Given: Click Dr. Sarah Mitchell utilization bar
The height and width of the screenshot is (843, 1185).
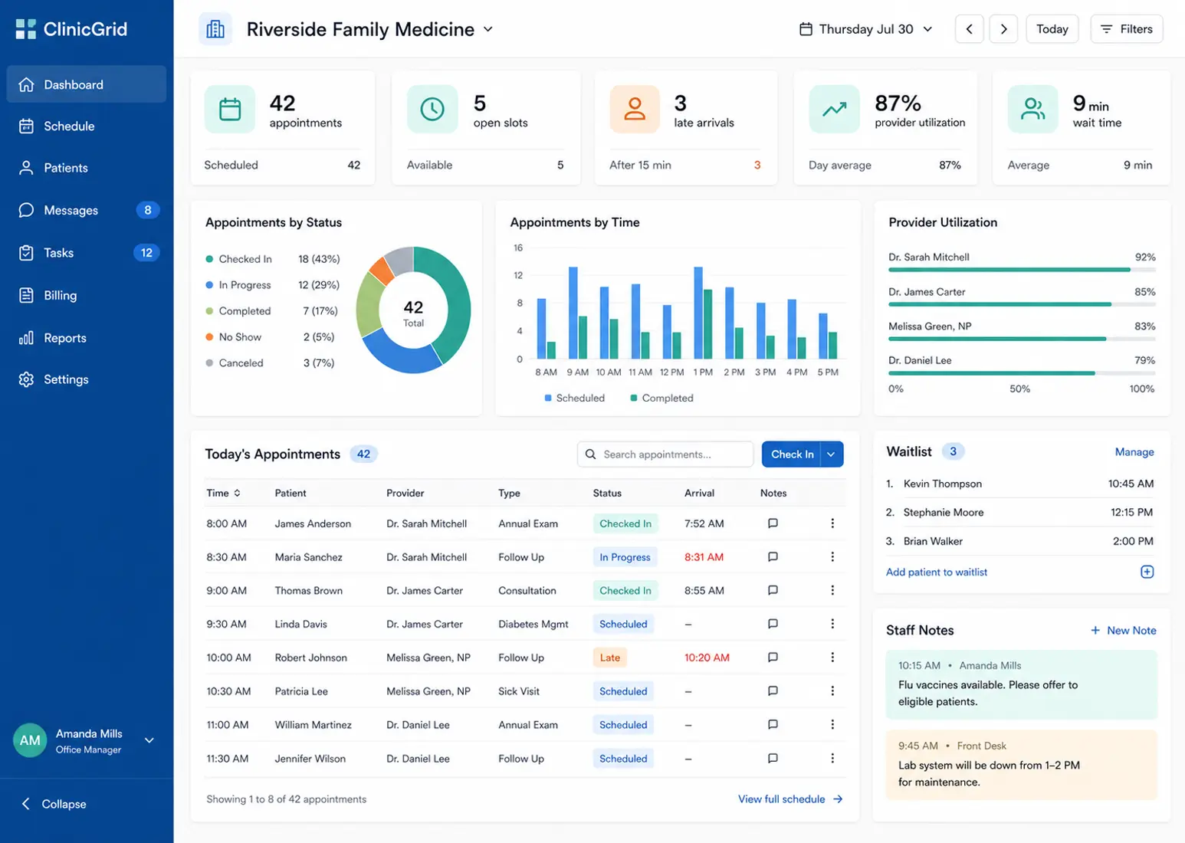Looking at the screenshot, I should point(1022,270).
